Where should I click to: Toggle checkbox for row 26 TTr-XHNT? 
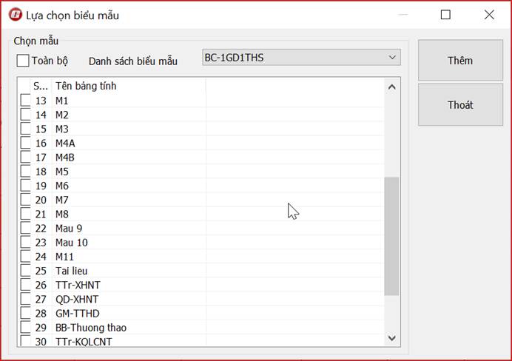(25, 286)
